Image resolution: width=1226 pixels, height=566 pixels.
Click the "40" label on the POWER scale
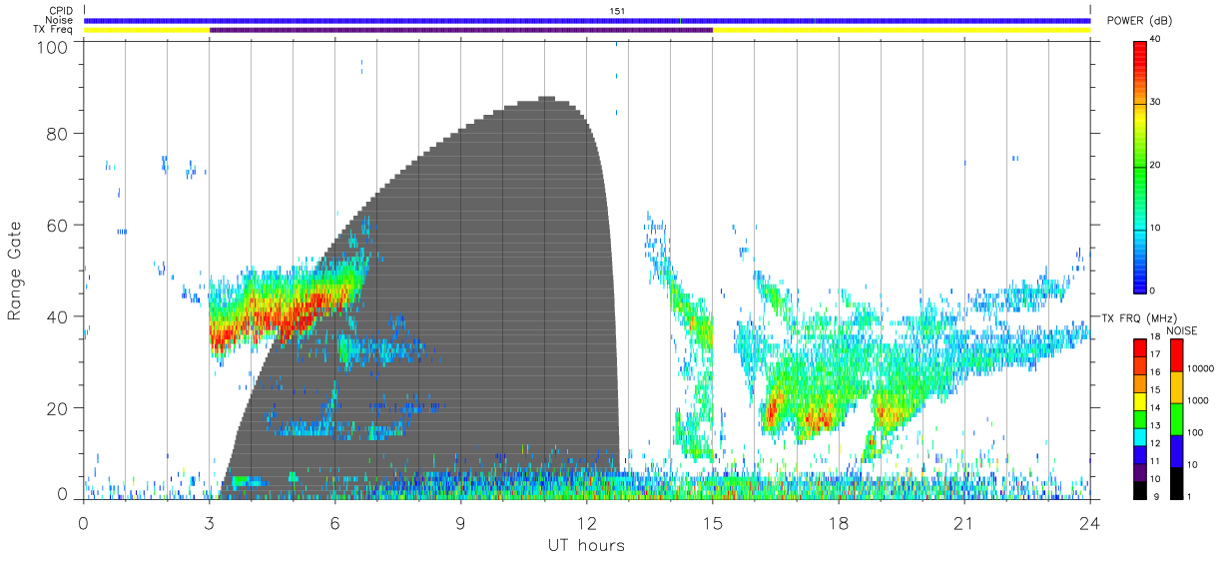coord(1157,39)
